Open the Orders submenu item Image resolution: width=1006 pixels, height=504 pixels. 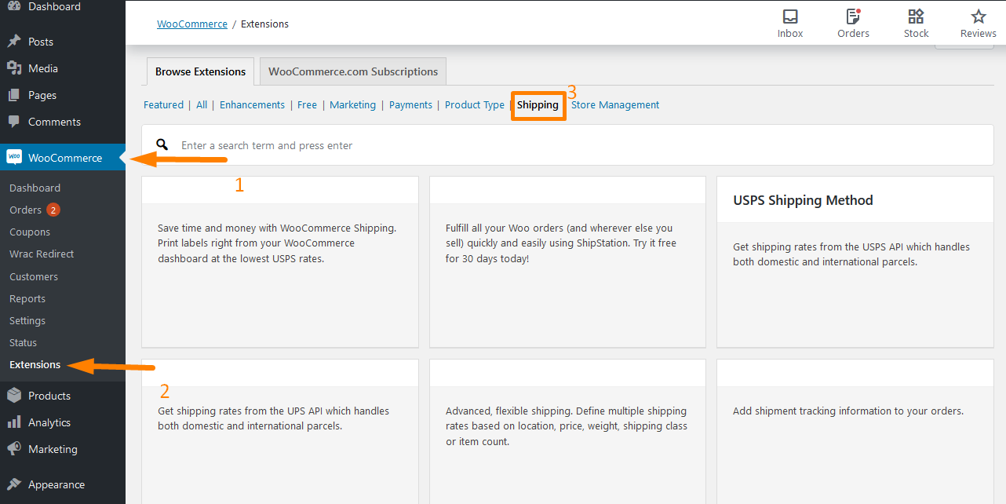point(25,210)
